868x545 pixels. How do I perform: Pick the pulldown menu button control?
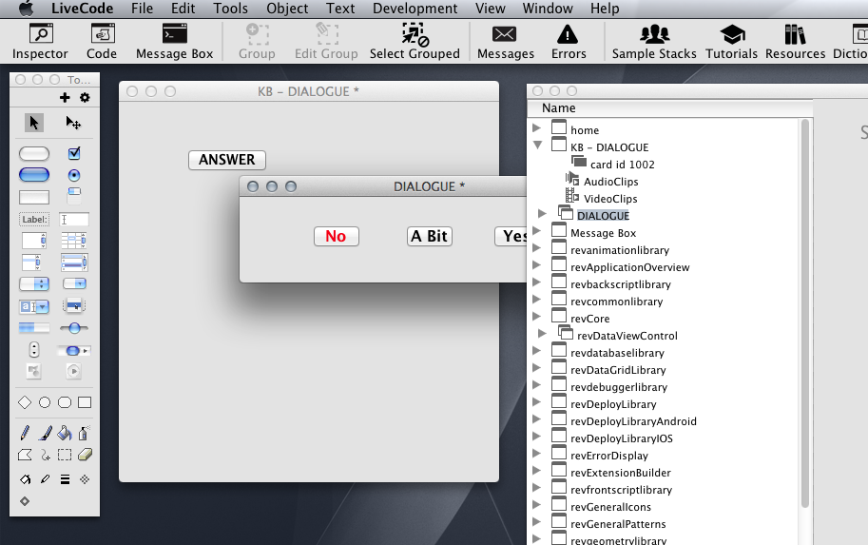[74, 284]
